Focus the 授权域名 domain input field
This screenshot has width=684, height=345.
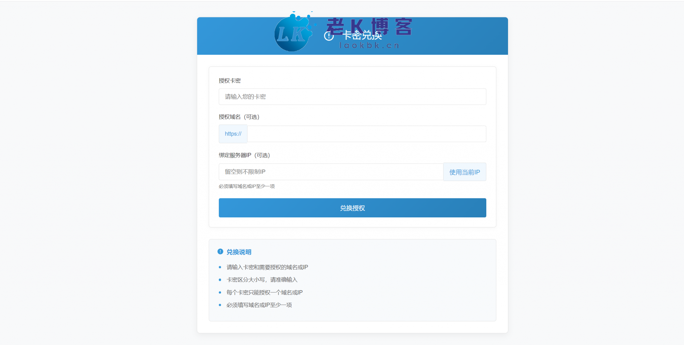click(x=367, y=134)
